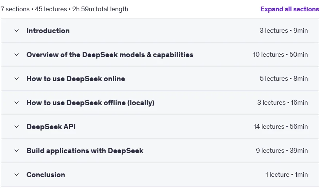Viewport: 320px width, 188px height.
Task: Click the '1 lecture • 1min' text
Action: tap(287, 175)
